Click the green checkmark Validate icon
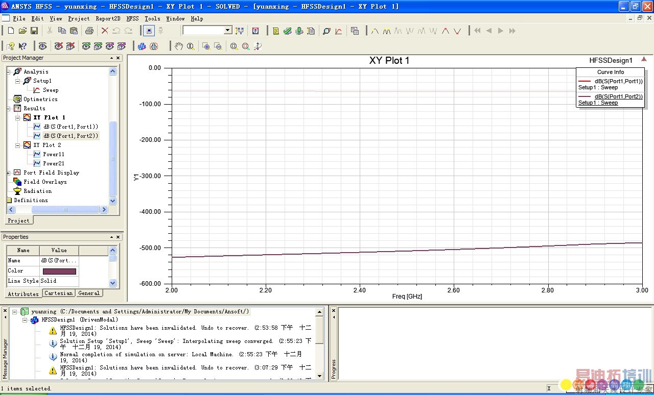Screen dimensions: 654x395 point(288,31)
